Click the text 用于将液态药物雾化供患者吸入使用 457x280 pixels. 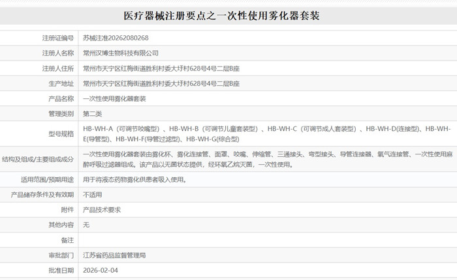(x=134, y=180)
